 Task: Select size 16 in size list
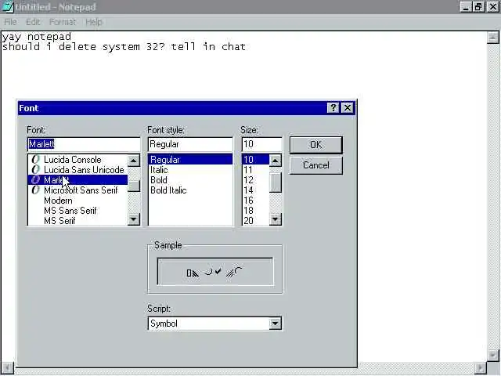pos(256,201)
